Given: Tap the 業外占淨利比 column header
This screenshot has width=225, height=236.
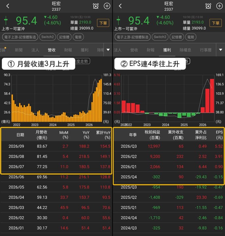Looking at the screenshot, I should click(x=201, y=135).
